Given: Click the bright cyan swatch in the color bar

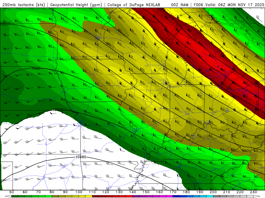Looking at the screenshot, I should (210, 196).
